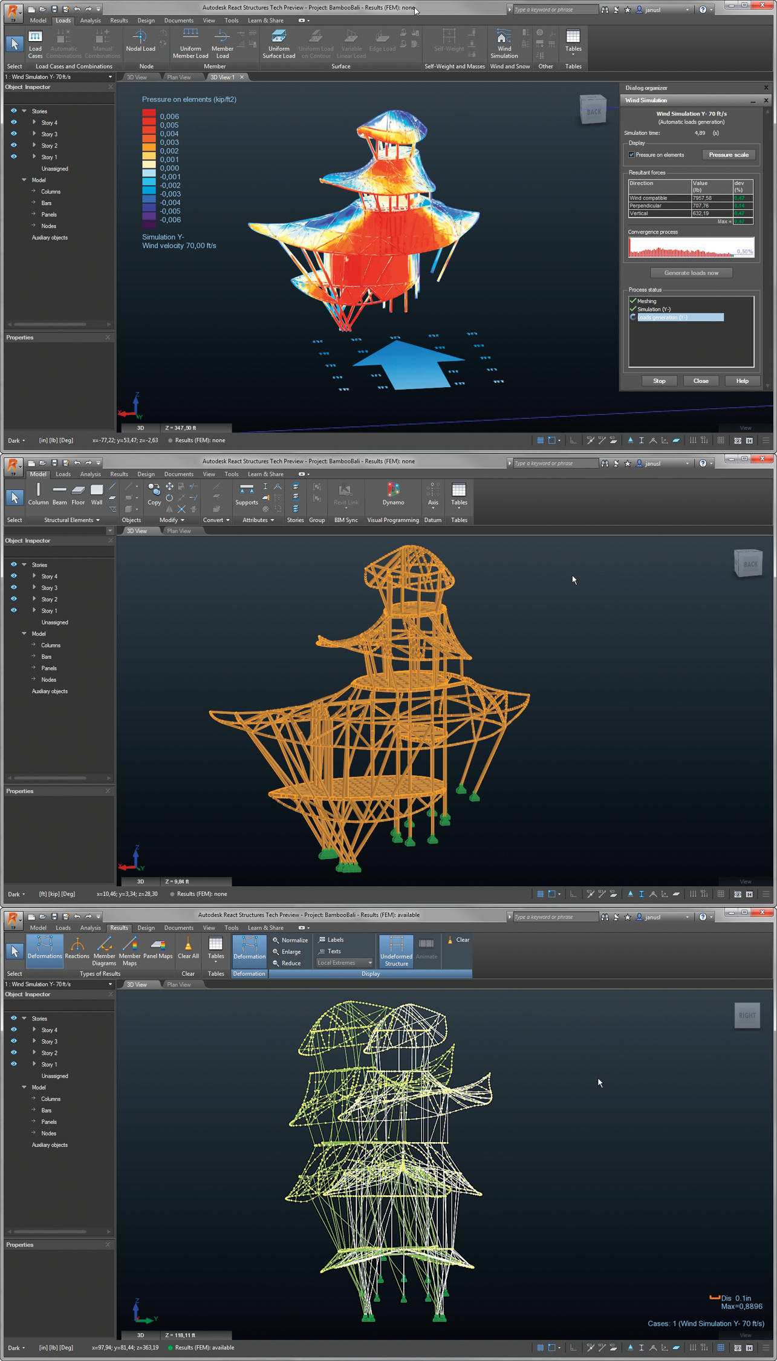The image size is (777, 1361).
Task: Choose the Column structural element tool
Action: pos(38,494)
